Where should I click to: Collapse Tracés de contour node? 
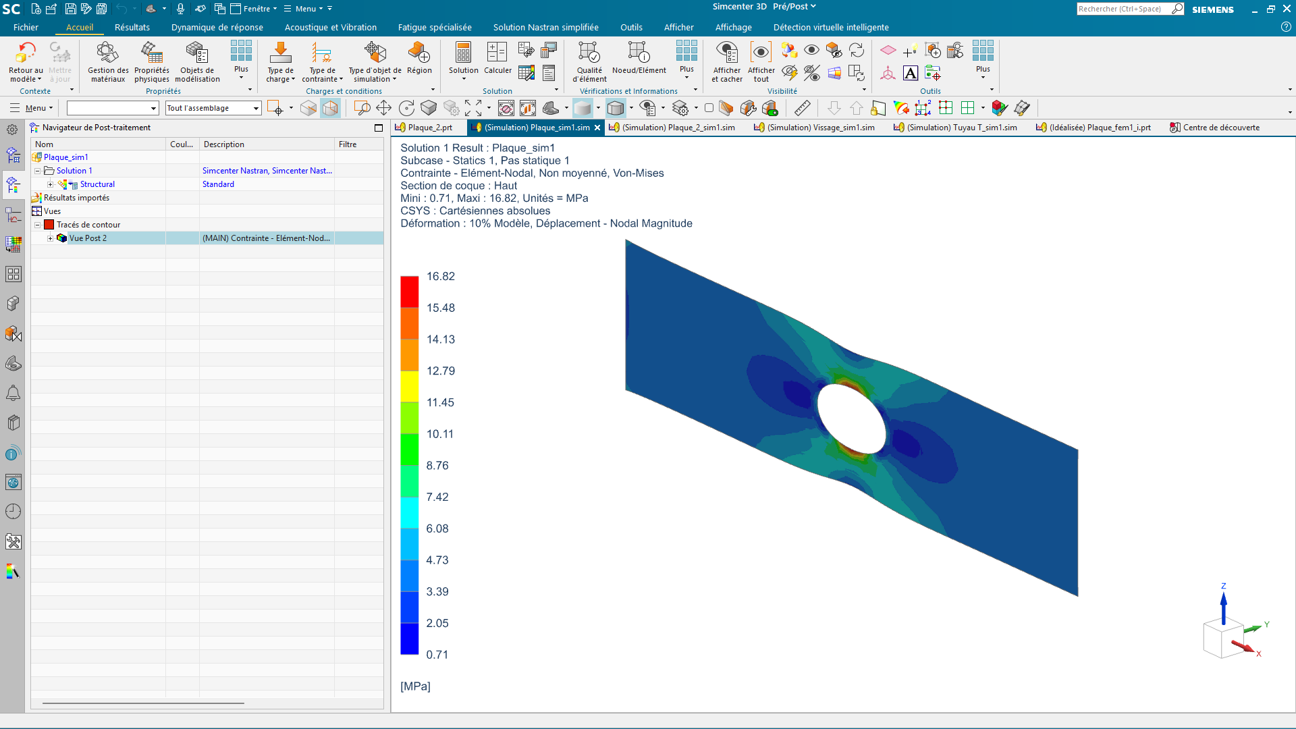point(38,225)
